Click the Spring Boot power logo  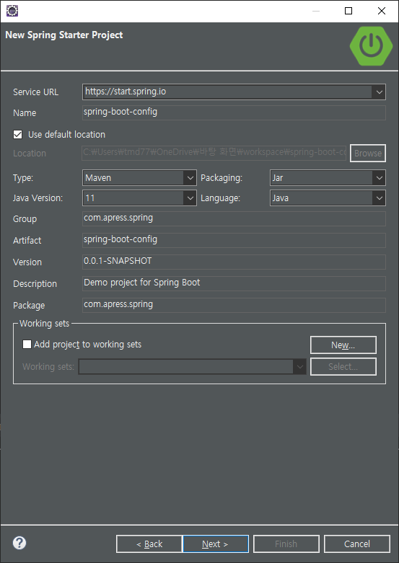[x=372, y=45]
